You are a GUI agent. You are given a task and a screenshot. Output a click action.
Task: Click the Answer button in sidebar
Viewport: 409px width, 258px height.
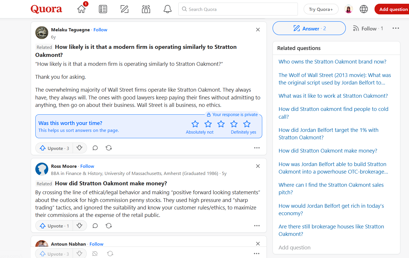309,28
